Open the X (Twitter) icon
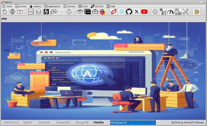This screenshot has width=207, height=126. tap(137, 12)
